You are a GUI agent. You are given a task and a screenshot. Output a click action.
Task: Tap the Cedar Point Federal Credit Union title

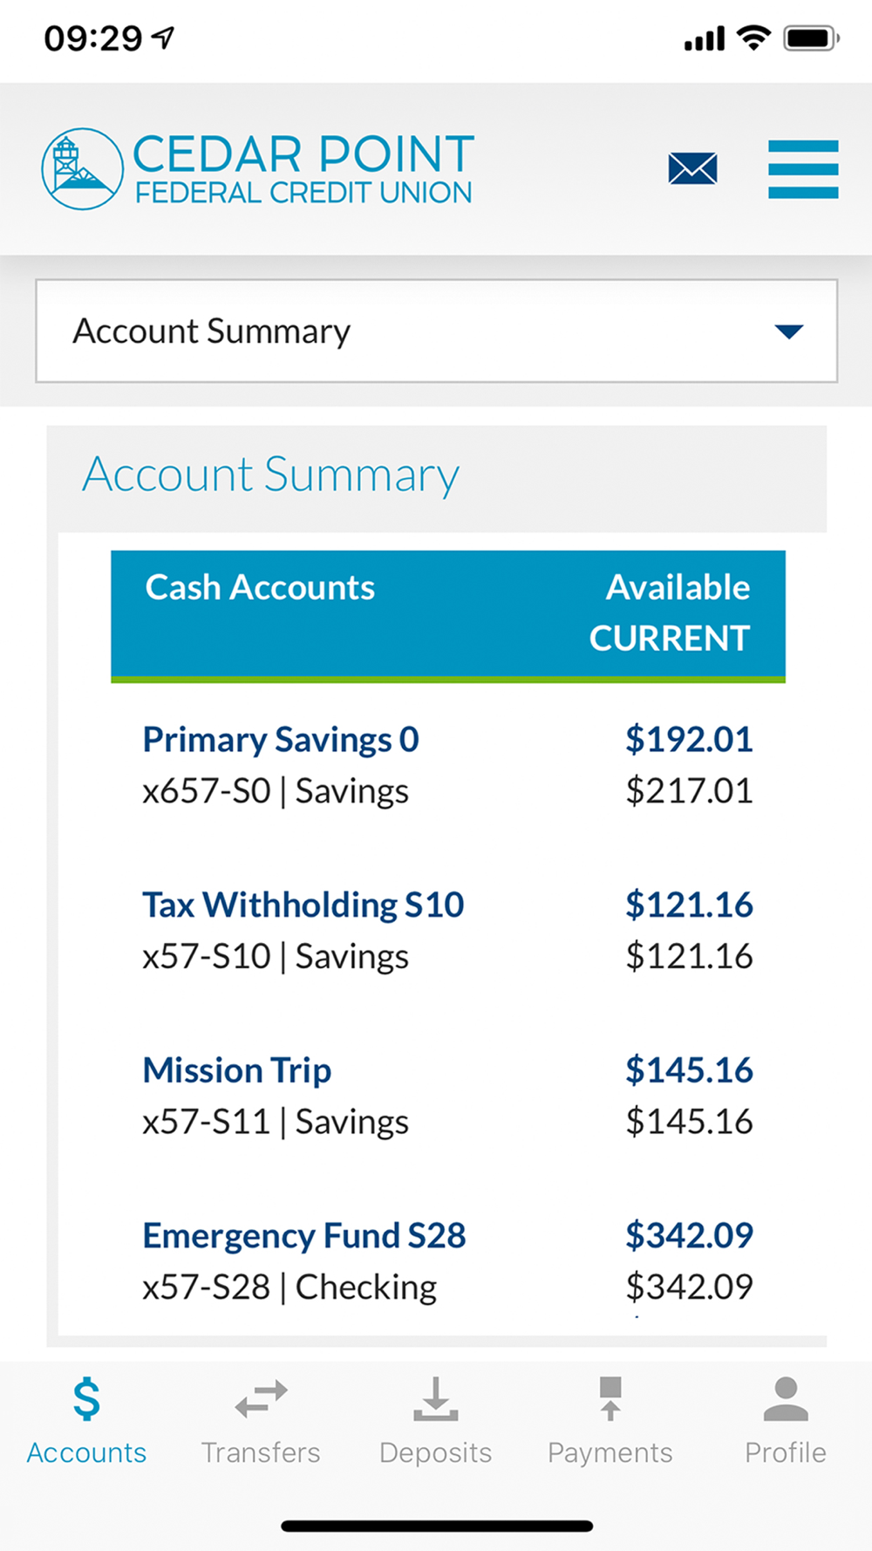point(303,169)
